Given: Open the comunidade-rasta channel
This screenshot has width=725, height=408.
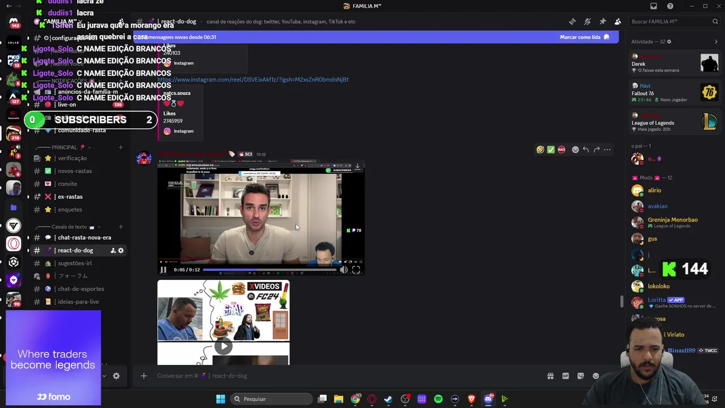Looking at the screenshot, I should coord(78,130).
